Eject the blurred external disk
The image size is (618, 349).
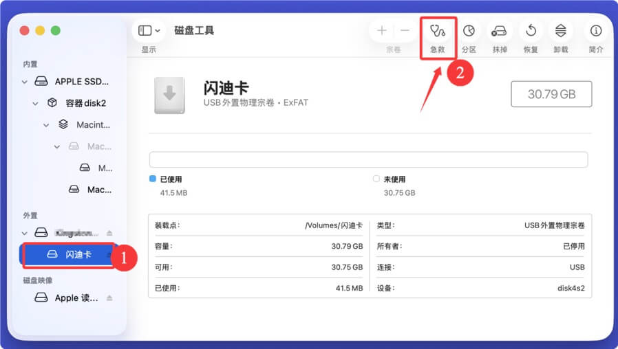coord(109,233)
